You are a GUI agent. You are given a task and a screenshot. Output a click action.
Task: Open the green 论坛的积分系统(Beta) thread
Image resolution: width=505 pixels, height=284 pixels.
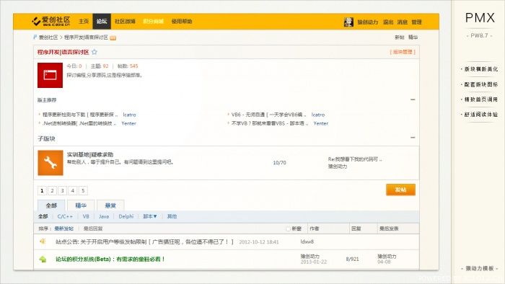click(110, 259)
